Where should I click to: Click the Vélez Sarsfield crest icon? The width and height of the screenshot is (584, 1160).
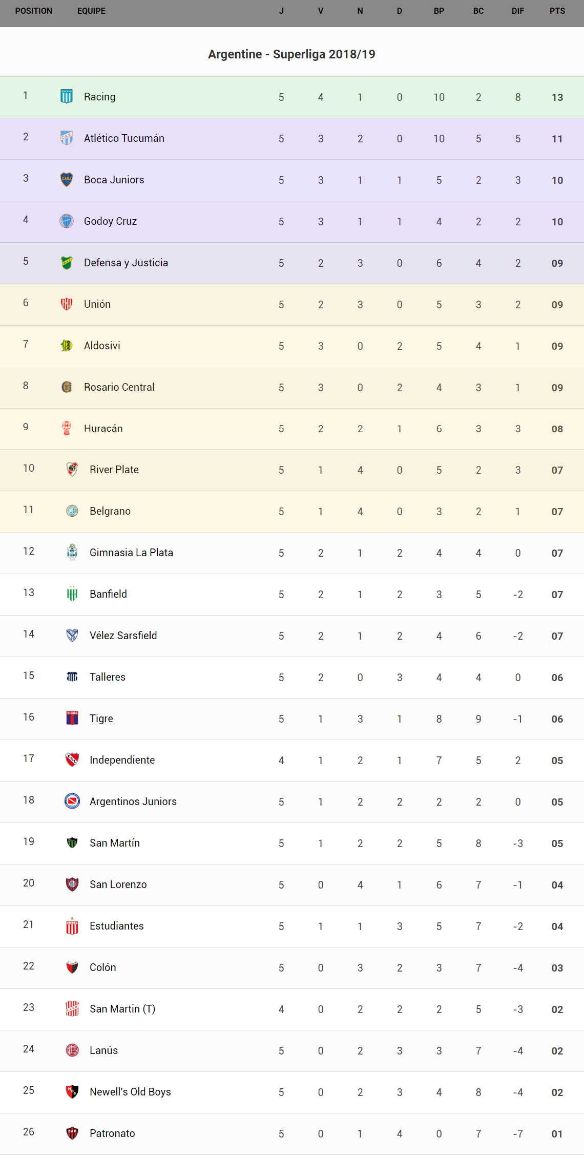point(72,635)
